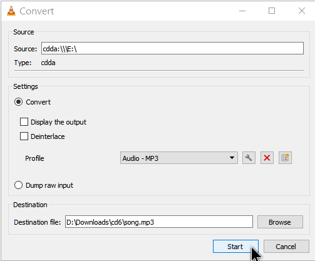This screenshot has width=315, height=261.
Task: Delete selected profile using red X icon
Action: tap(267, 158)
